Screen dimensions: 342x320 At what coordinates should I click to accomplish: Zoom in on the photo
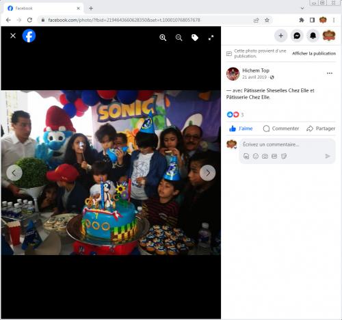163,38
